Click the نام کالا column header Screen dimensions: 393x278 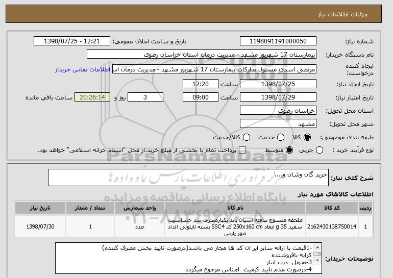[x=235, y=208]
